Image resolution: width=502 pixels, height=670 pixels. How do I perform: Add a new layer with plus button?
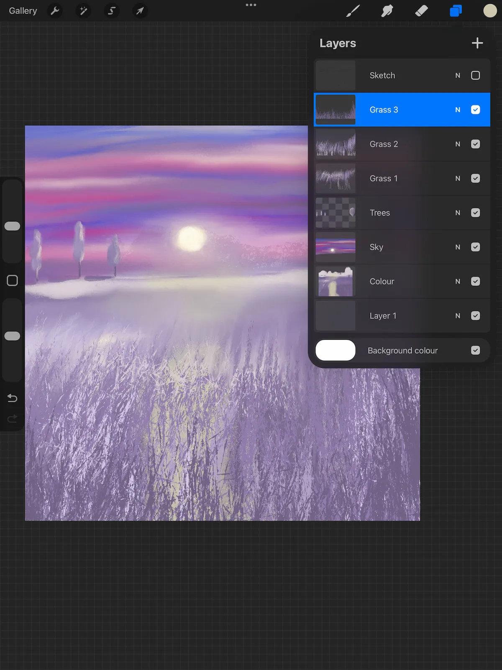click(x=477, y=43)
